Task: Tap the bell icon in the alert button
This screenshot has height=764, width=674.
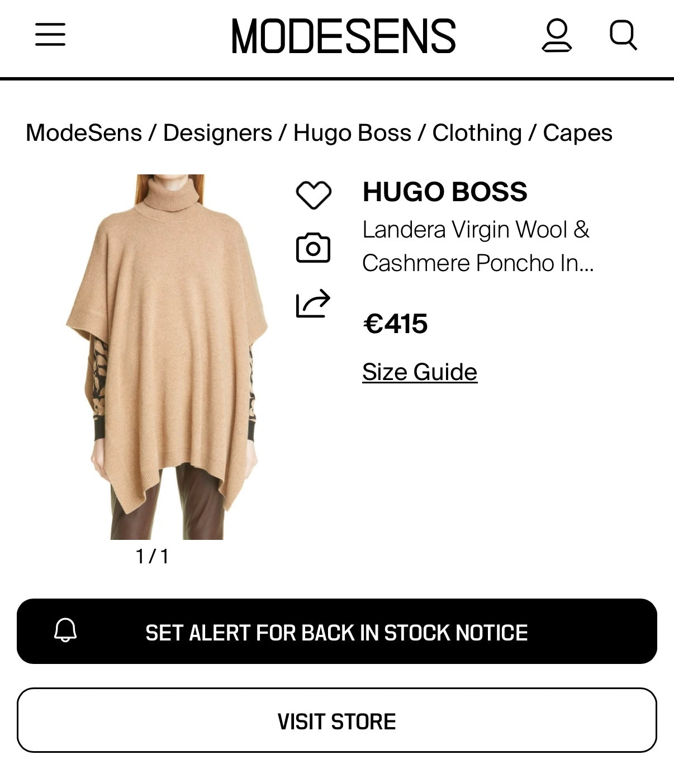Action: [x=65, y=631]
